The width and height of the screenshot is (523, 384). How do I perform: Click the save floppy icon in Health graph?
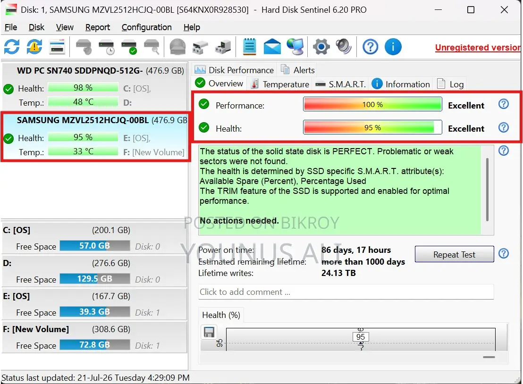209,332
